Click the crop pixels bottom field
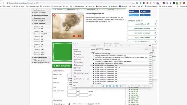187x105 pixels. pos(84,91)
